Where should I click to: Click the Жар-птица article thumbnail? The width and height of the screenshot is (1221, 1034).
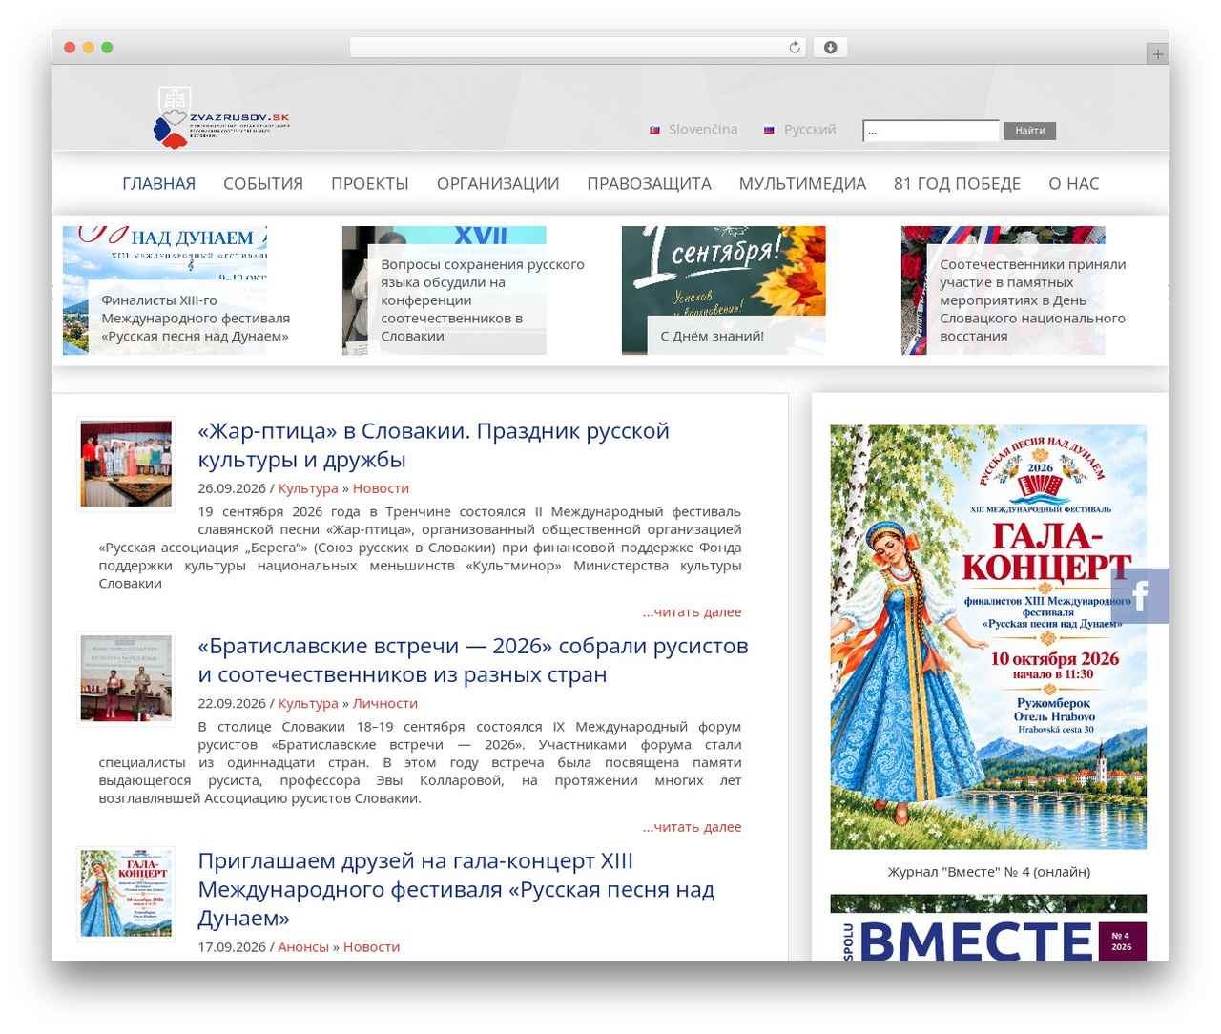pos(126,464)
